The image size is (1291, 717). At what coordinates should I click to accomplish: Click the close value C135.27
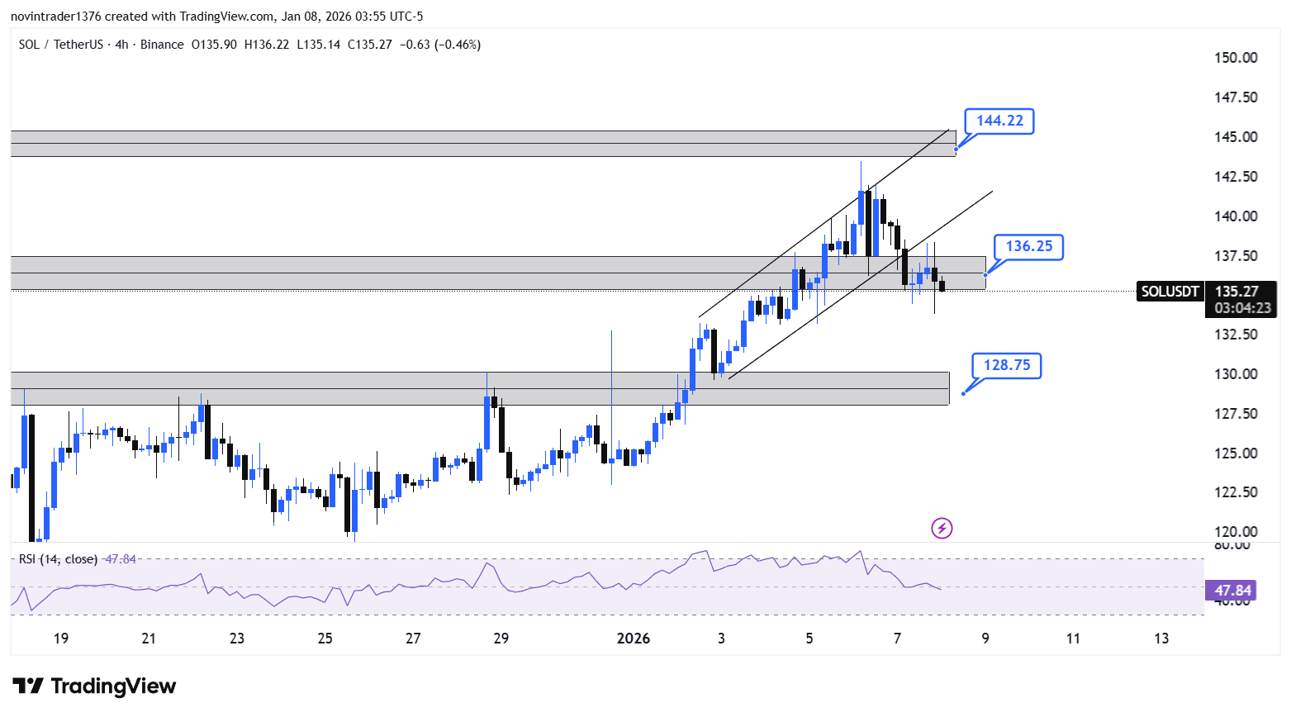(369, 45)
